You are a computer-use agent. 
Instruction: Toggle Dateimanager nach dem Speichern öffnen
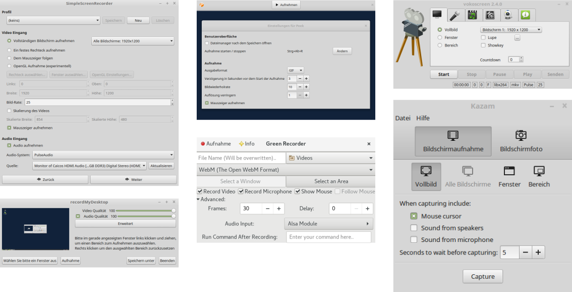pyautogui.click(x=207, y=43)
